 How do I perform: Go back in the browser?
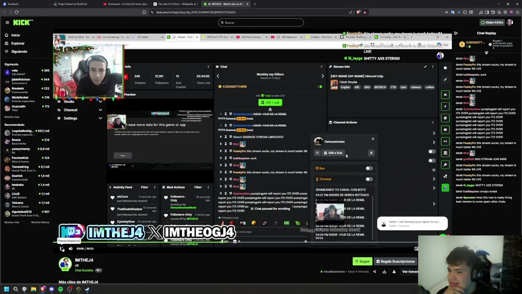(x=4, y=12)
